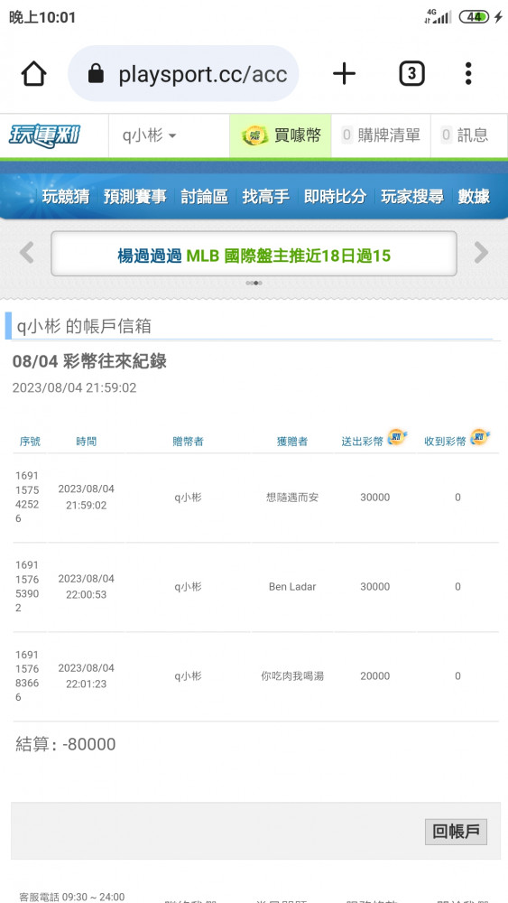Click serial number ending 42526
Viewport: 508px width, 903px height.
click(x=28, y=498)
